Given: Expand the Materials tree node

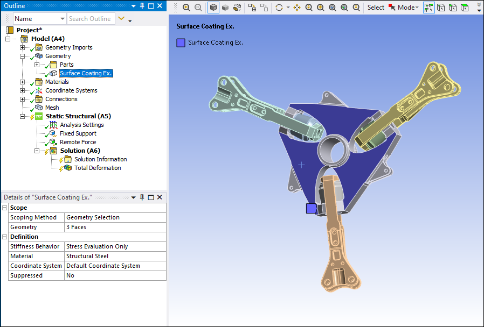Looking at the screenshot, I should click(22, 82).
